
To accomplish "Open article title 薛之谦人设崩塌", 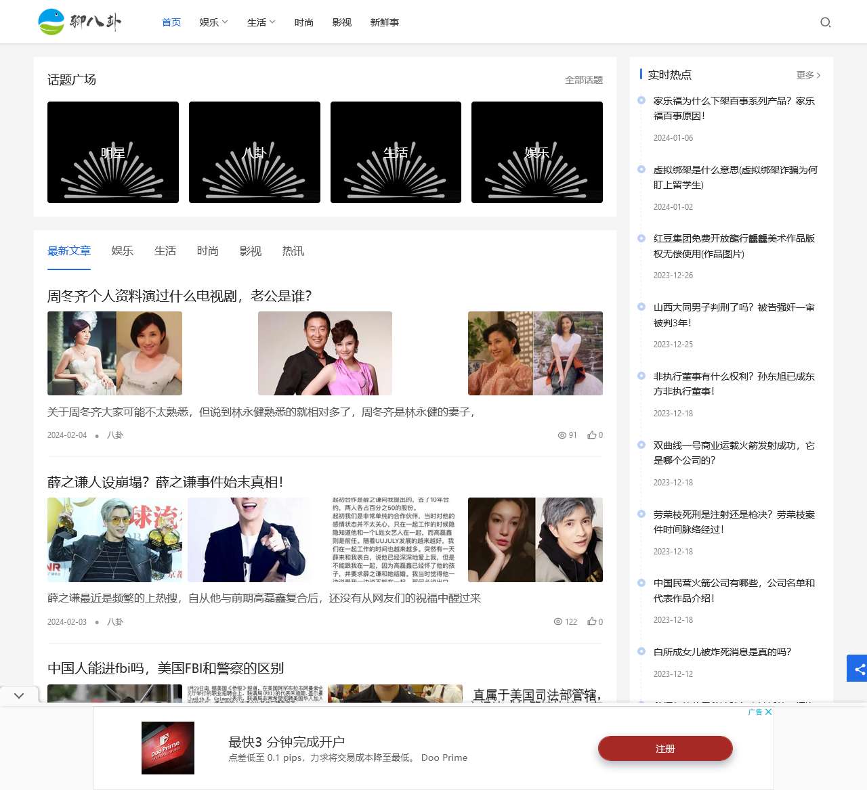I will pos(165,482).
